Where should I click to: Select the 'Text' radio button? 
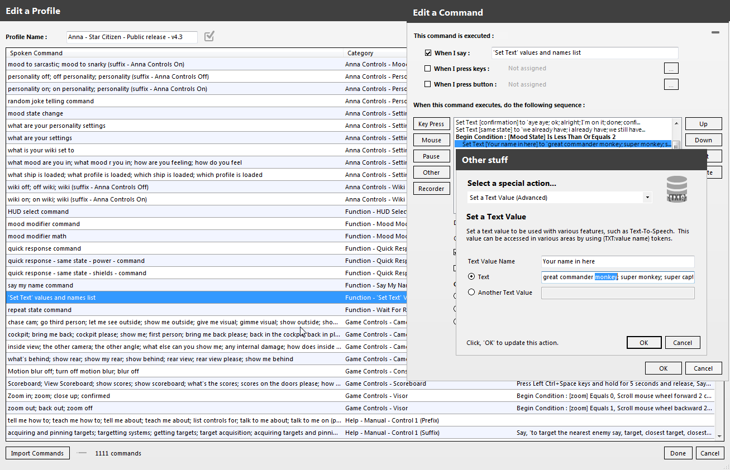tap(471, 277)
